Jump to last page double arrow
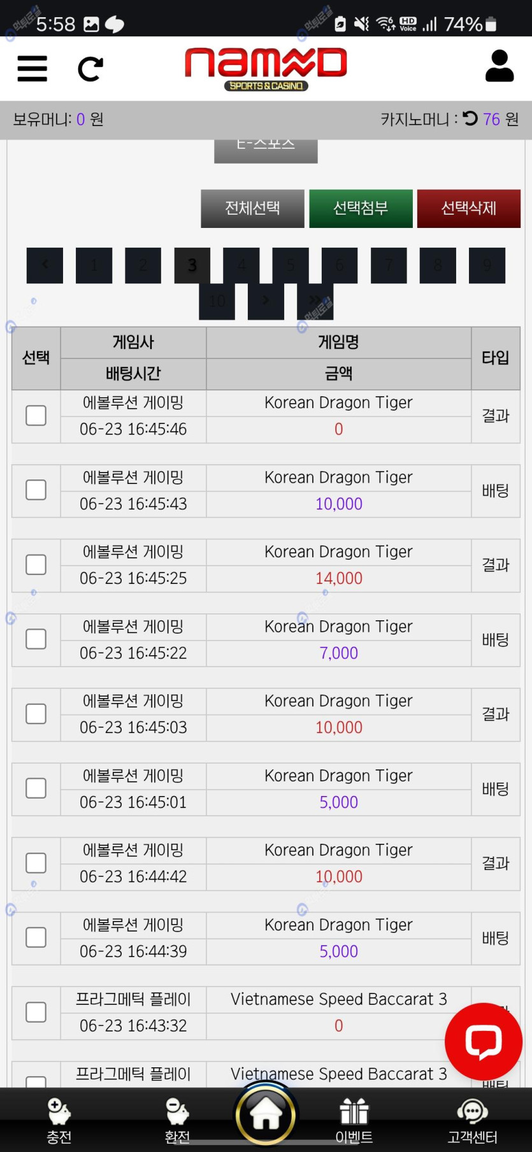 coord(315,301)
